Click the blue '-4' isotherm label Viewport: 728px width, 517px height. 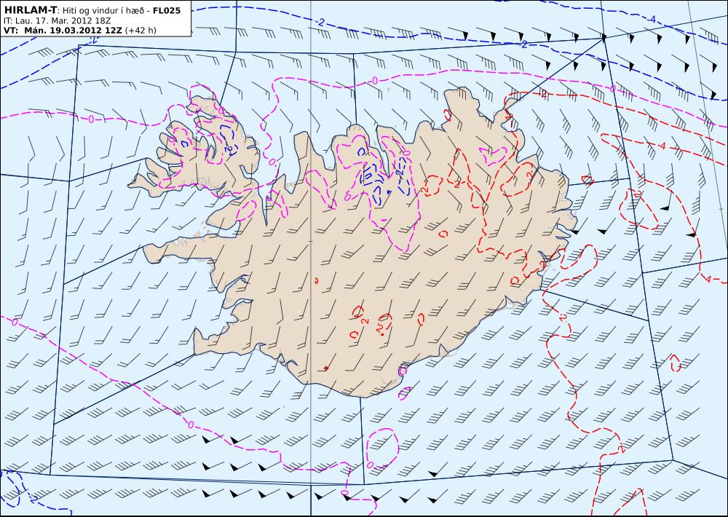652,20
